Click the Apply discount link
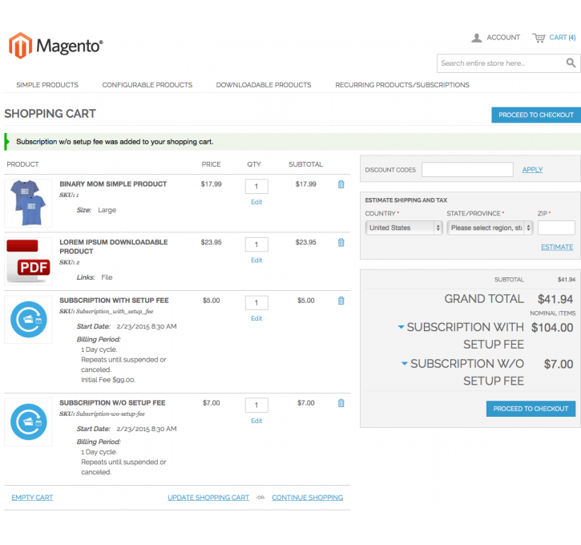 (532, 170)
